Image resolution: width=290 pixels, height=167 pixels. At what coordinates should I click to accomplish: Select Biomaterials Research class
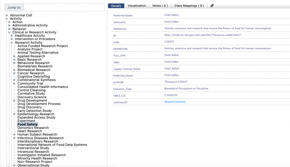click(35, 66)
